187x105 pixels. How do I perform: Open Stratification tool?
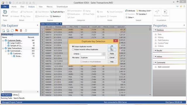click(x=74, y=14)
